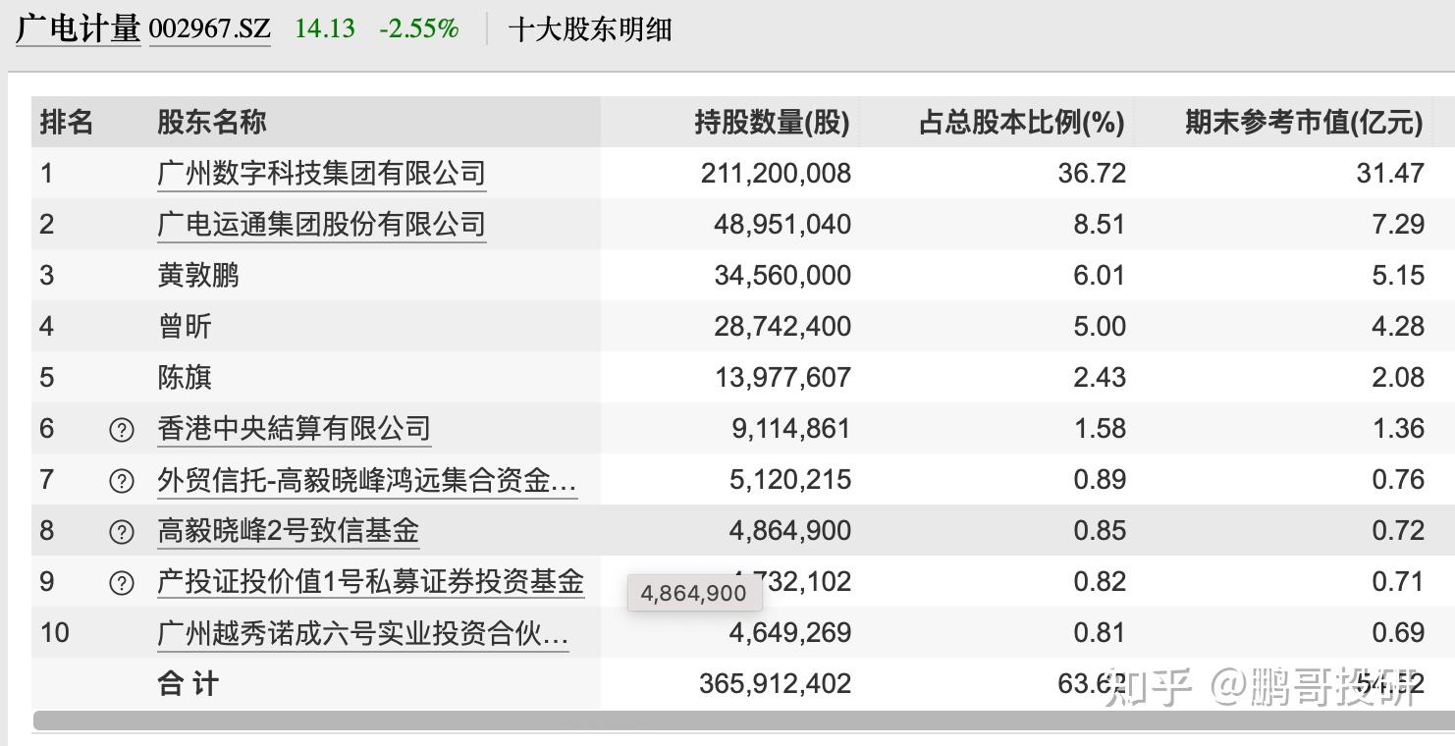
Task: Click market value 2.08
Action: tap(1398, 378)
